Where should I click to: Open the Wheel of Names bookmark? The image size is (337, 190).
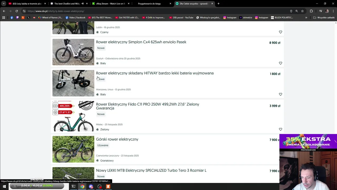click(50, 18)
